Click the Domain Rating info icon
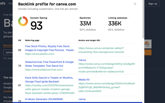Image resolution: width=165 pixels, height=103 pixels. [x=48, y=18]
